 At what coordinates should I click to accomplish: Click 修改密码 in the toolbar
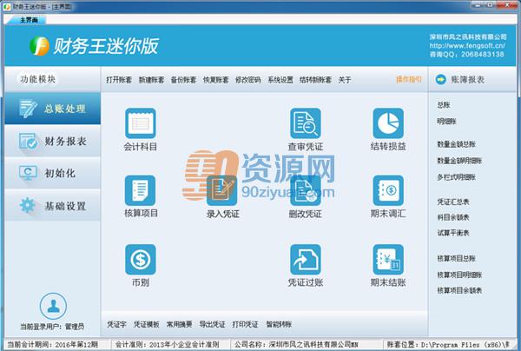pos(248,80)
